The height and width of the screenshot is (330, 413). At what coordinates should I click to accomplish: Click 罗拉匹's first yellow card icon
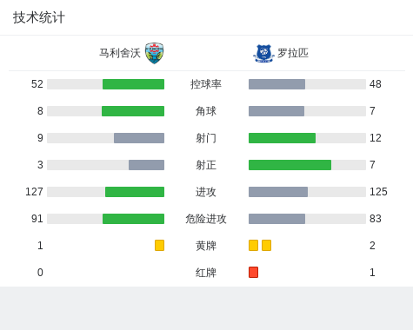pos(253,245)
